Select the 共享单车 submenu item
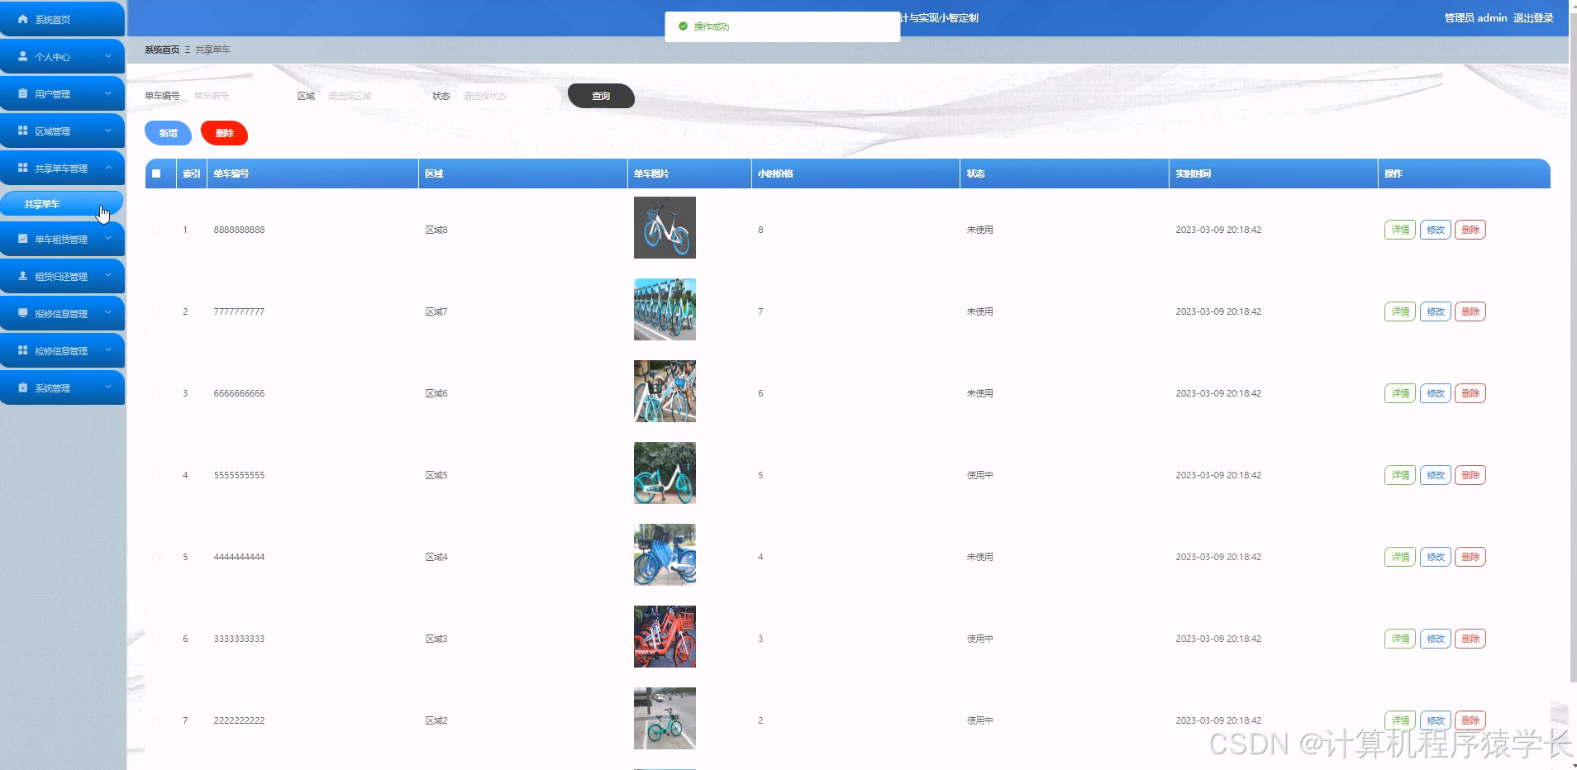 (x=62, y=203)
